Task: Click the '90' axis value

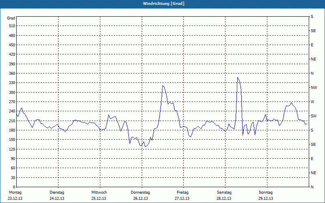Action: [13, 159]
